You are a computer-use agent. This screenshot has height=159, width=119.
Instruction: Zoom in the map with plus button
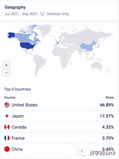pyautogui.click(x=6, y=65)
